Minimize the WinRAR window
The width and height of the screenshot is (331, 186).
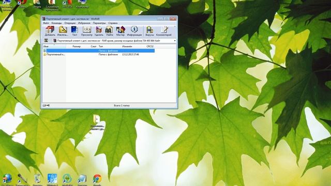tap(160, 19)
